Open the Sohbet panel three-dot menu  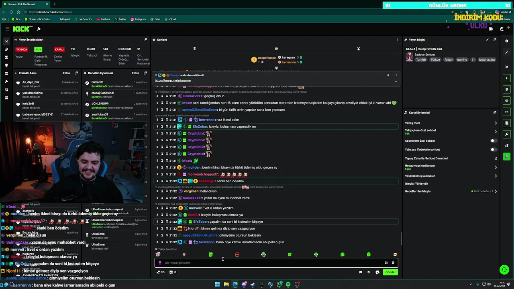click(397, 40)
